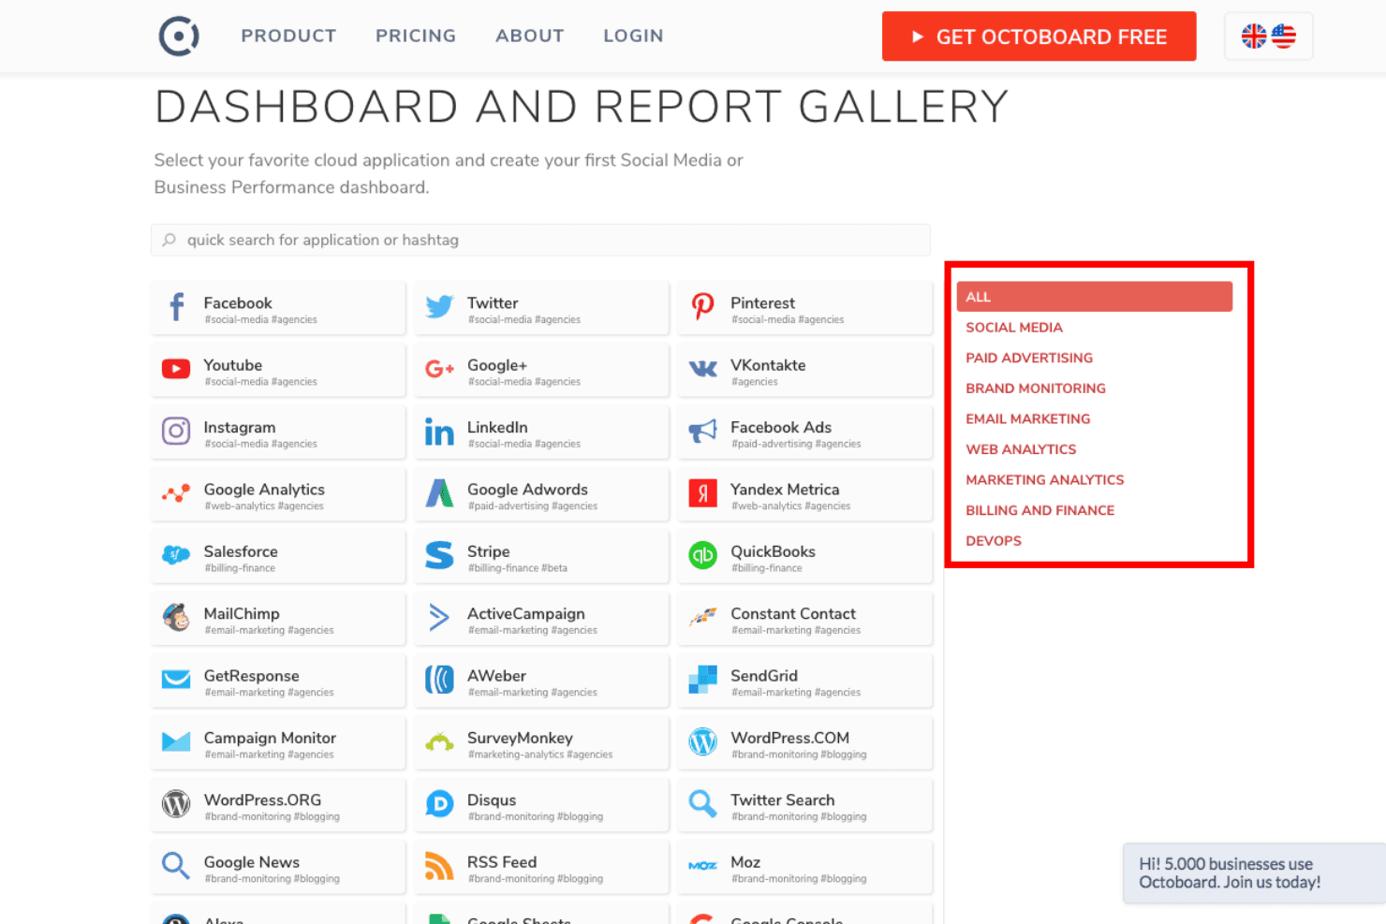
Task: Click the Octoboard chat popup message
Action: (1253, 873)
